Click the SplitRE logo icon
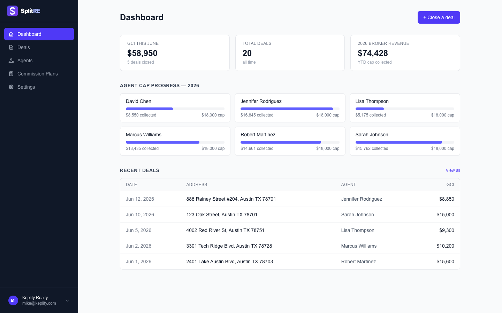 (12, 11)
